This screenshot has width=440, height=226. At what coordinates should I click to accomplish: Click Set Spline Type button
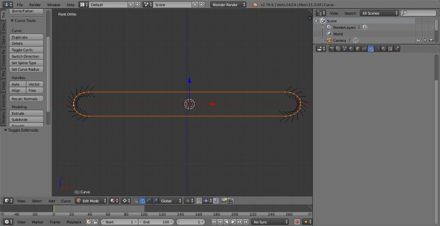[x=26, y=63]
